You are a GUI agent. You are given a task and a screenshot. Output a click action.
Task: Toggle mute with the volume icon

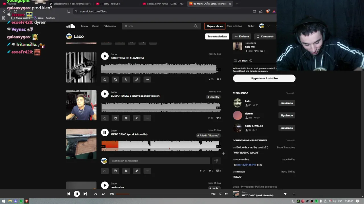point(226,194)
